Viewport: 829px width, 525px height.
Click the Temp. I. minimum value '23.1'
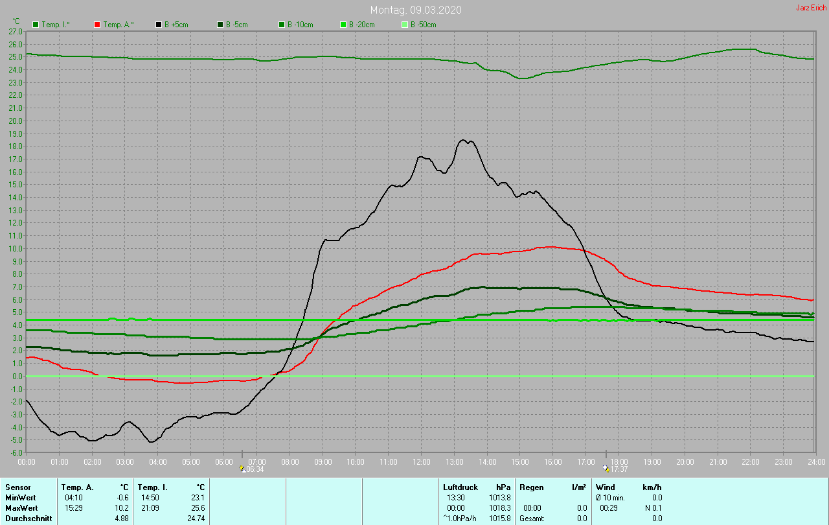(198, 498)
